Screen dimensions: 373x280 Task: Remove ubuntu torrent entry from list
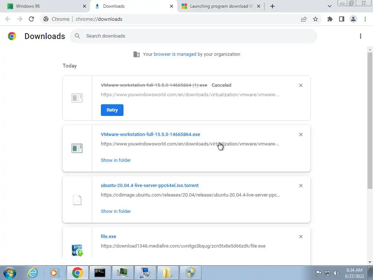pyautogui.click(x=301, y=186)
